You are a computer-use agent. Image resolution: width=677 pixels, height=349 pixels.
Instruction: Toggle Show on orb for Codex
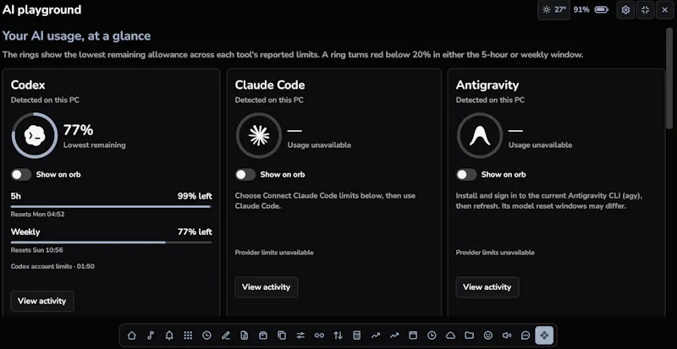click(21, 175)
